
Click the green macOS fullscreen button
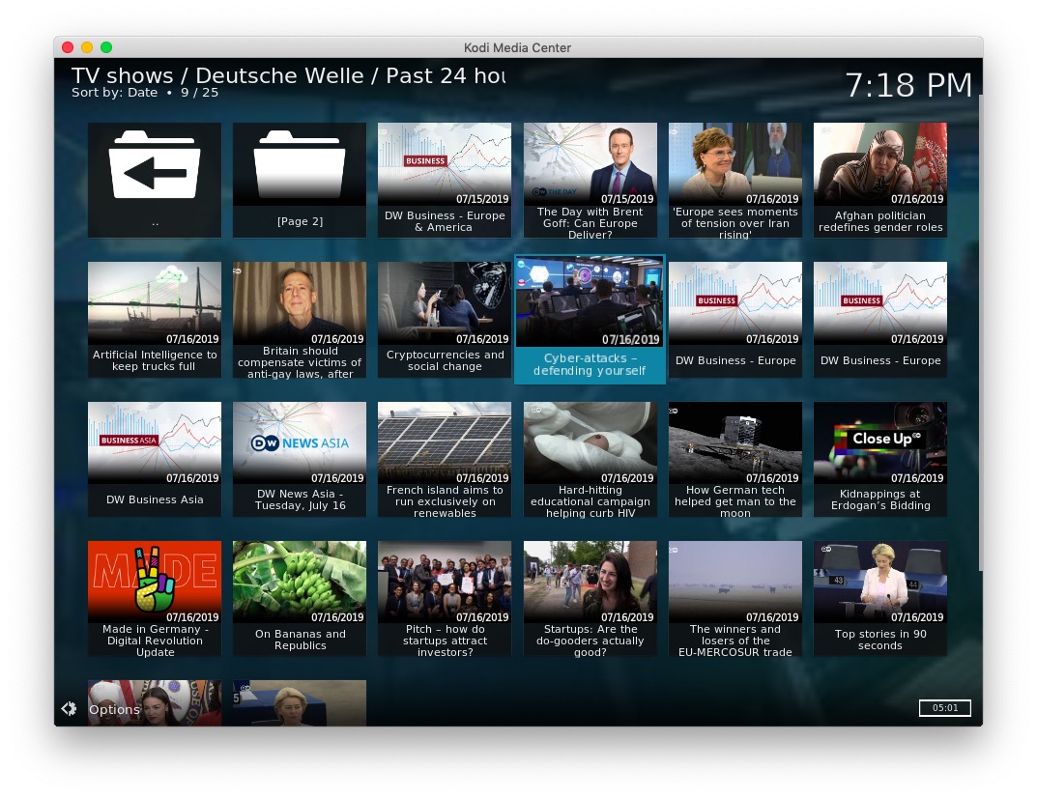[x=106, y=47]
